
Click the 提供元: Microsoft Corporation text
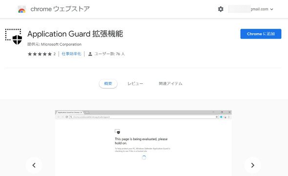pyautogui.click(x=54, y=44)
